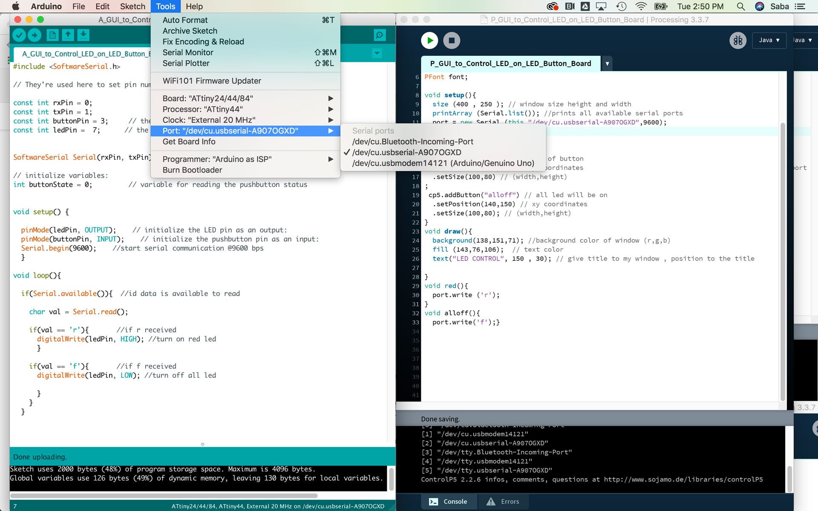Viewport: 818px width, 511px height.
Task: Click the Creative Cloud menu bar icon
Action: pyautogui.click(x=553, y=6)
